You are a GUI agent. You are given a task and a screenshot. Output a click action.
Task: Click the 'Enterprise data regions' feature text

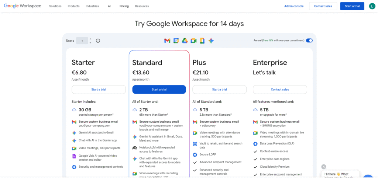(275, 159)
